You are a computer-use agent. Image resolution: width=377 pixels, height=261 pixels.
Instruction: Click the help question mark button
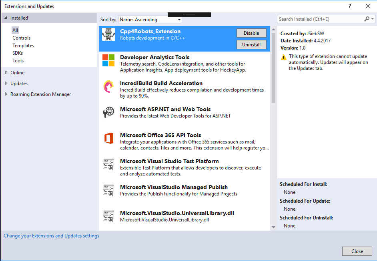pyautogui.click(x=350, y=6)
